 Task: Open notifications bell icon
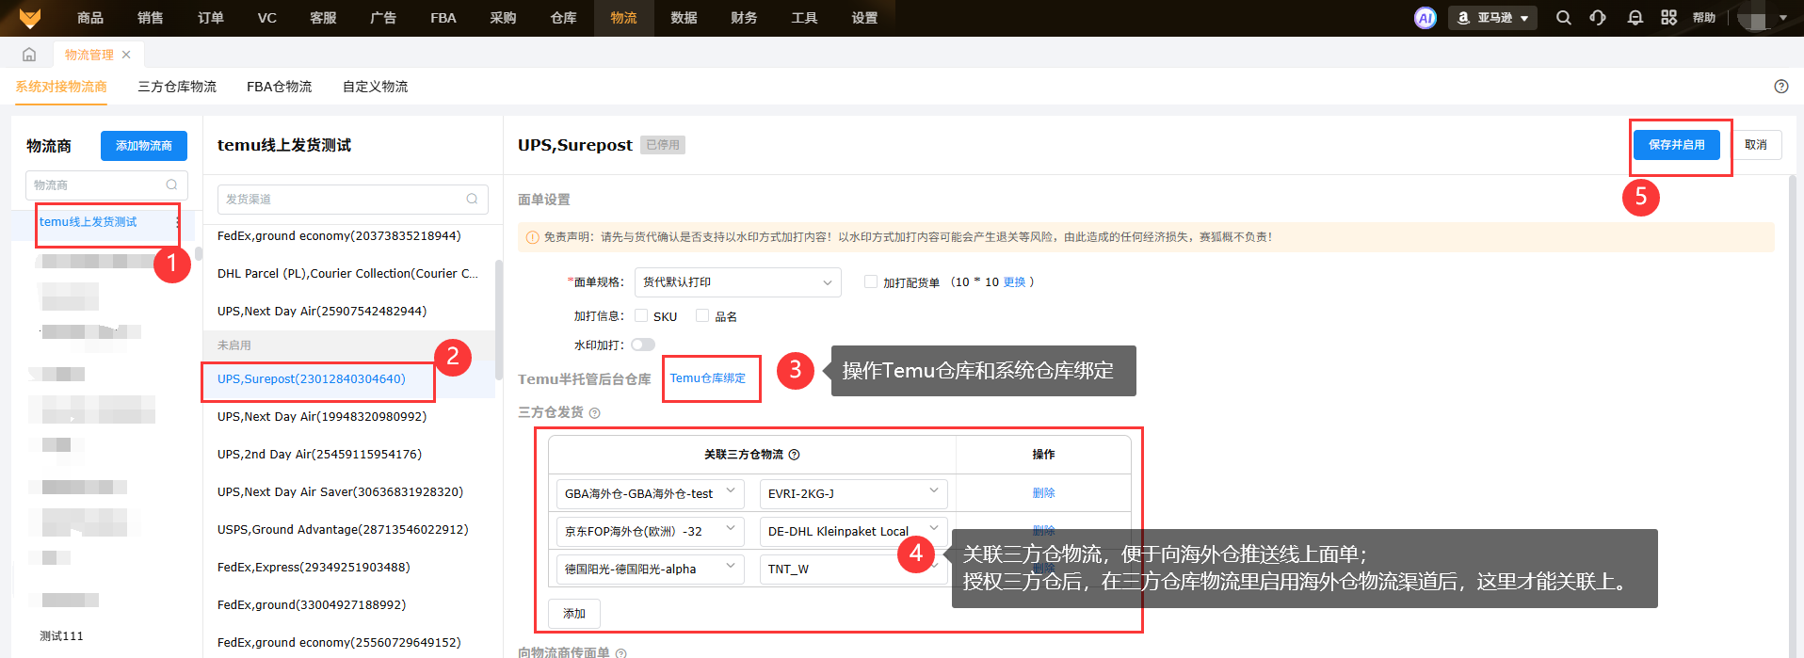point(1635,18)
